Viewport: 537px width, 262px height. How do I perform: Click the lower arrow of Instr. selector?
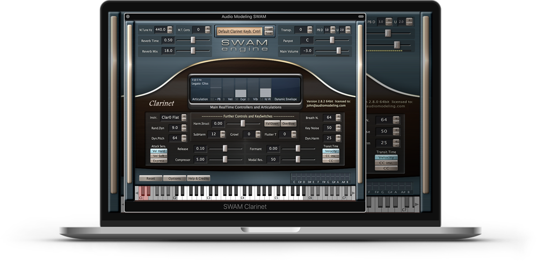[x=184, y=119]
